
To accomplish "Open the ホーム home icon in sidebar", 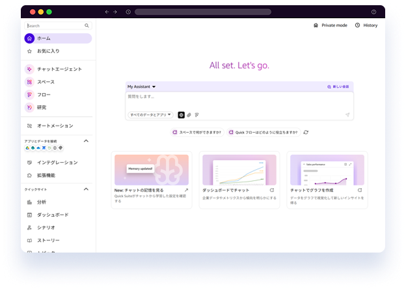I will click(29, 38).
